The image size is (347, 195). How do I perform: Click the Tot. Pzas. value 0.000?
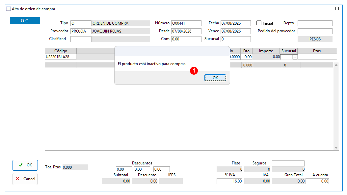[75, 167]
